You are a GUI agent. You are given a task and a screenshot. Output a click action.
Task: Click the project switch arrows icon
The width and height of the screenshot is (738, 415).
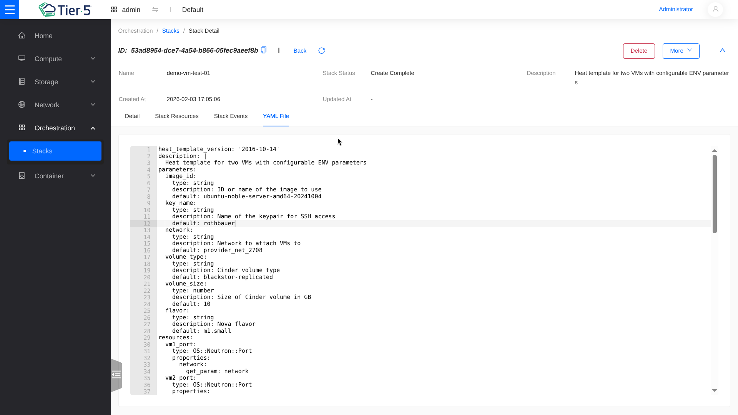coord(155,10)
